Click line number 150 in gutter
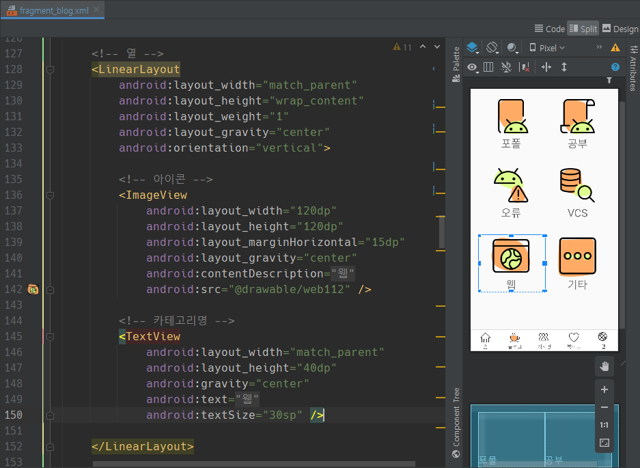The height and width of the screenshot is (468, 640). coord(14,415)
